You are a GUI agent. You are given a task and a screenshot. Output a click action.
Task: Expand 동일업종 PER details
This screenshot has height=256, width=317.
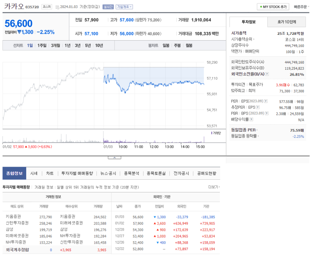pos(244,130)
